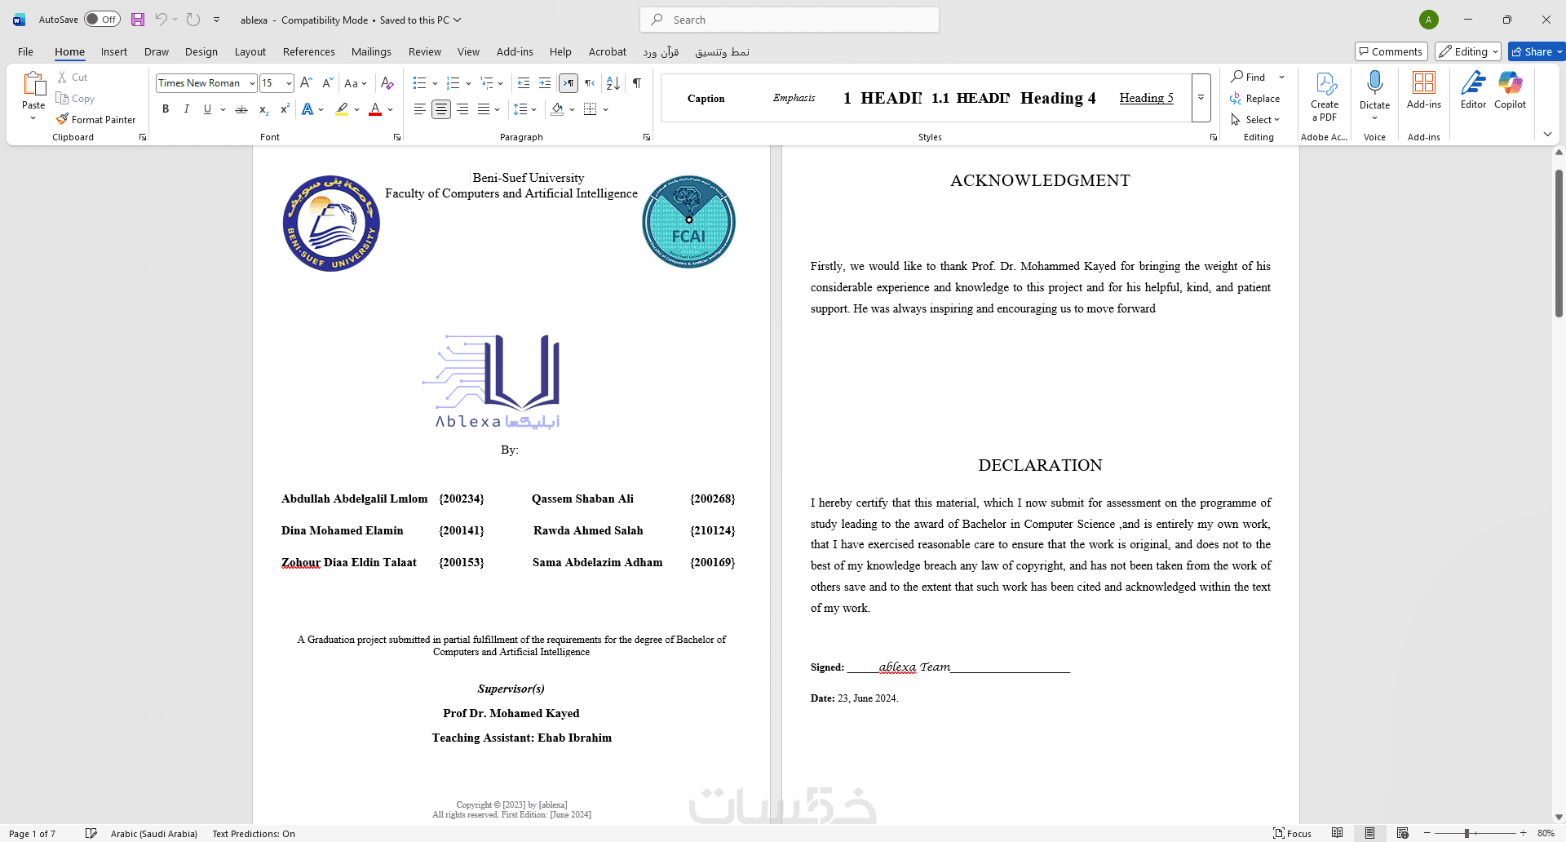Viewport: 1566px width, 842px height.
Task: Toggle Underline formatting
Action: (x=208, y=109)
